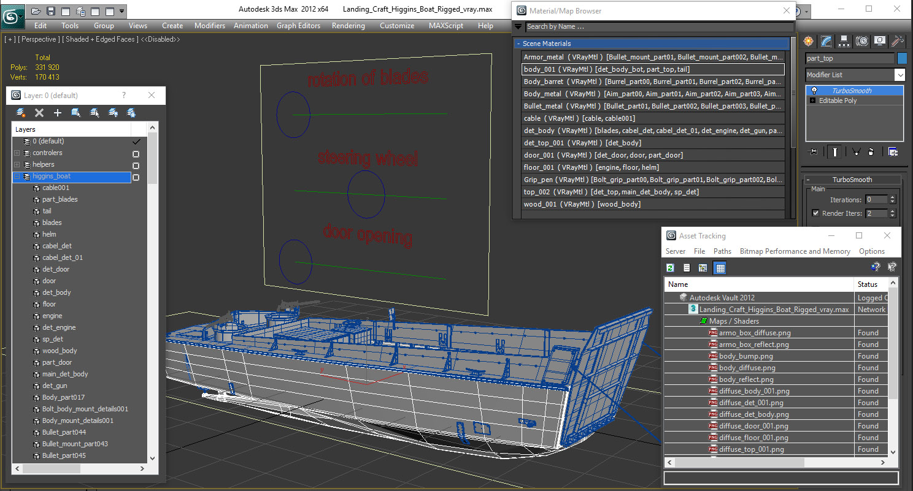Screen dimensions: 913x491
Task: Click the Iterations spinner arrows
Action: click(892, 199)
